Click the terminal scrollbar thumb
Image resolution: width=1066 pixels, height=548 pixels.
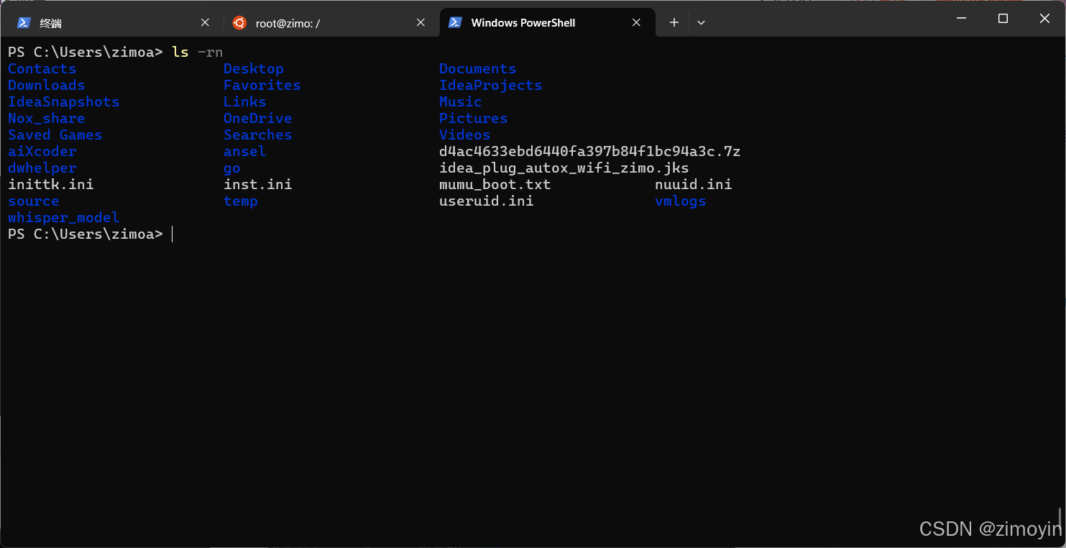point(1061,519)
